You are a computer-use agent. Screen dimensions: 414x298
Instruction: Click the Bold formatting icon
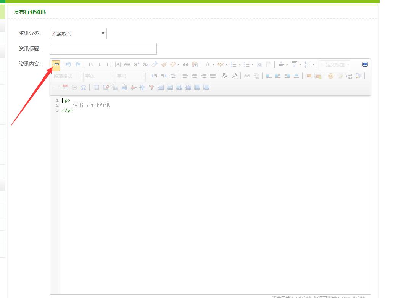[x=90, y=65]
